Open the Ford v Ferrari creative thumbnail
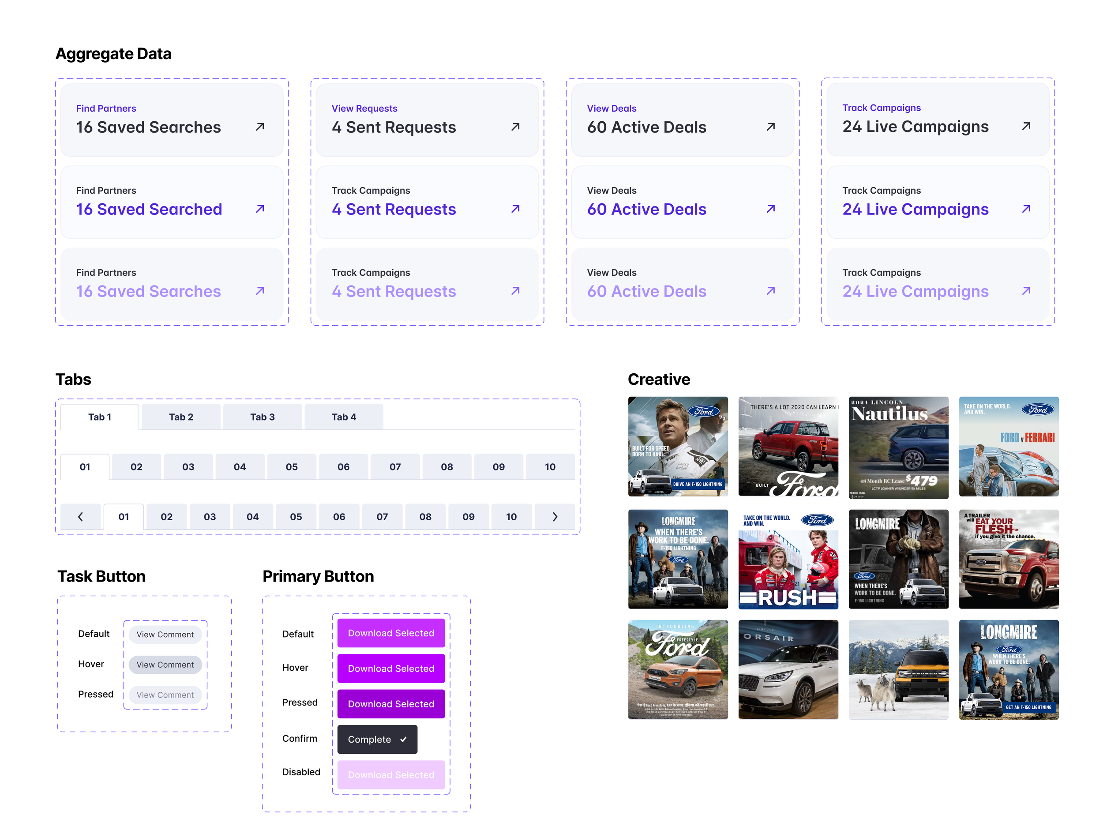This screenshot has height=834, width=1103. [1008, 447]
